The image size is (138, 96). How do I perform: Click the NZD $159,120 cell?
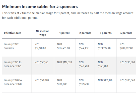pos(105,80)
